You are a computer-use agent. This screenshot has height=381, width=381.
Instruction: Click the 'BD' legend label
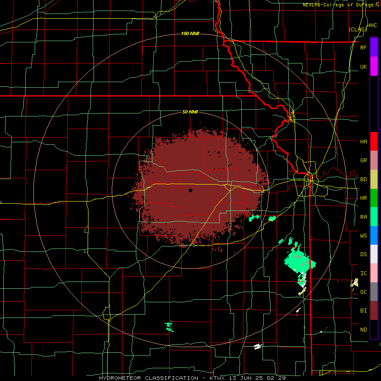point(363,179)
